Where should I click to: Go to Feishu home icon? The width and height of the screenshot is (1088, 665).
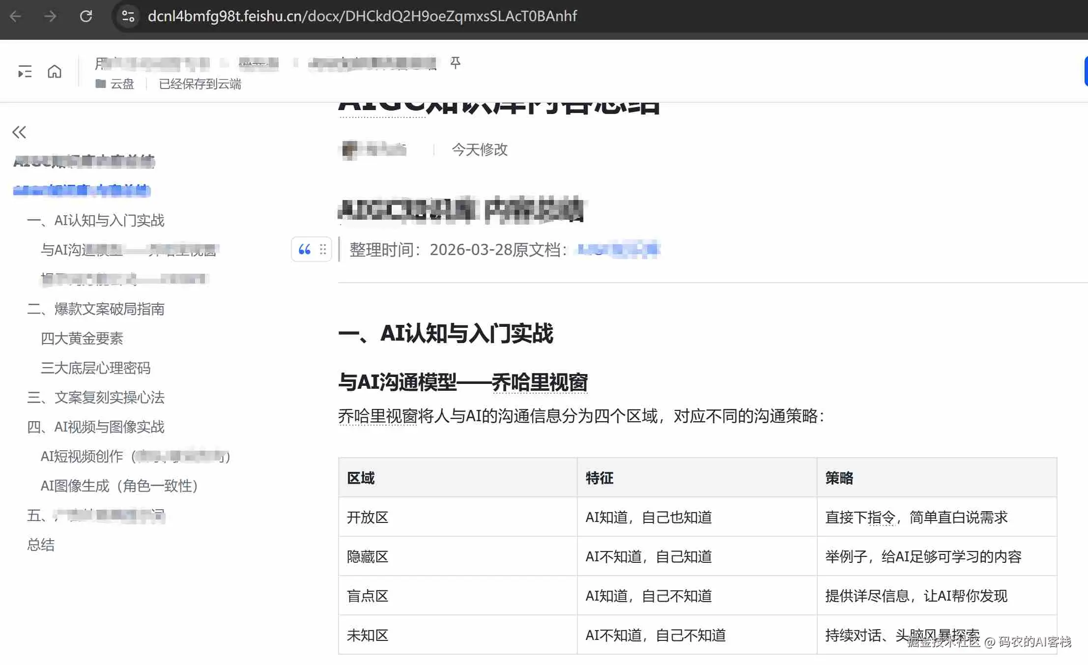(x=55, y=72)
